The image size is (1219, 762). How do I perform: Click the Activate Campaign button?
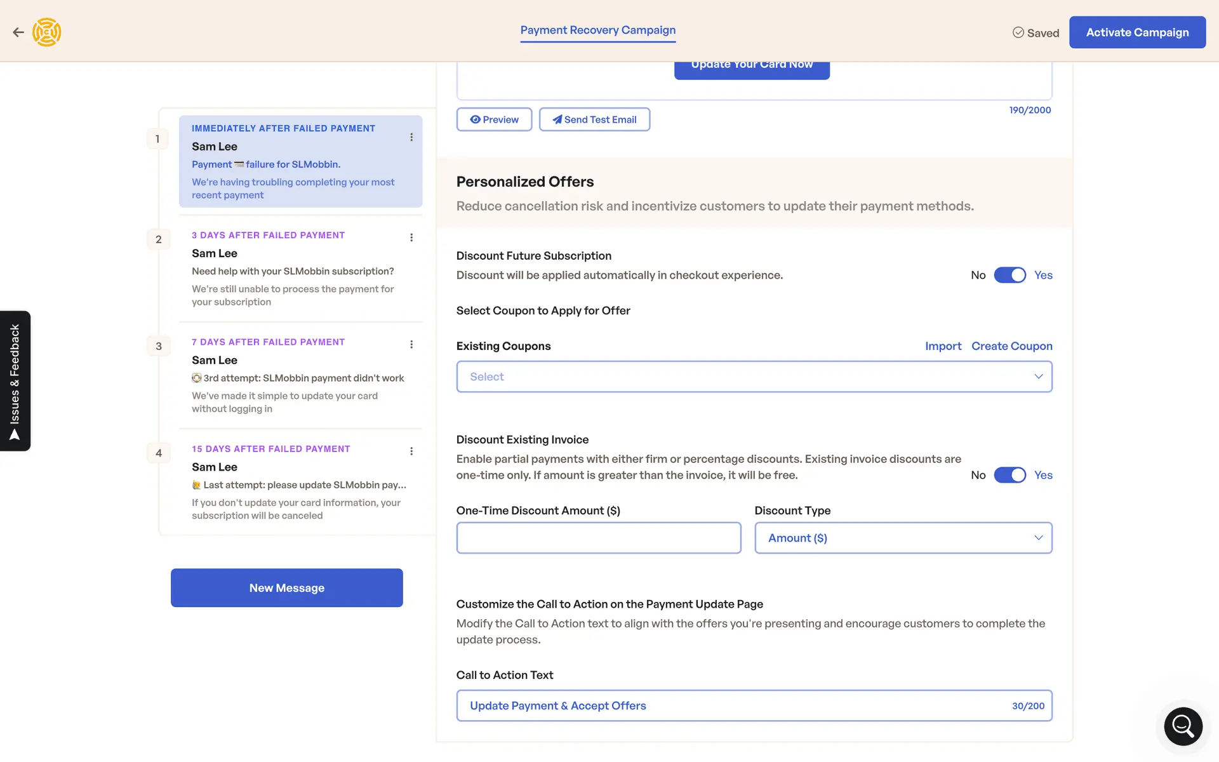pyautogui.click(x=1137, y=32)
